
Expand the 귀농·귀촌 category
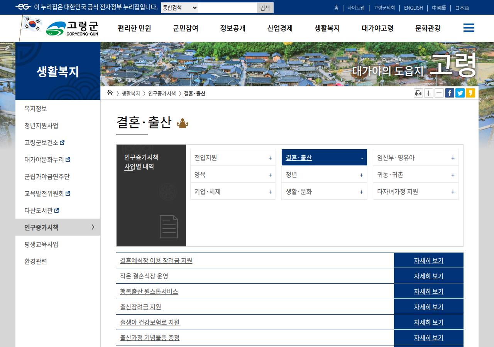pyautogui.click(x=416, y=175)
